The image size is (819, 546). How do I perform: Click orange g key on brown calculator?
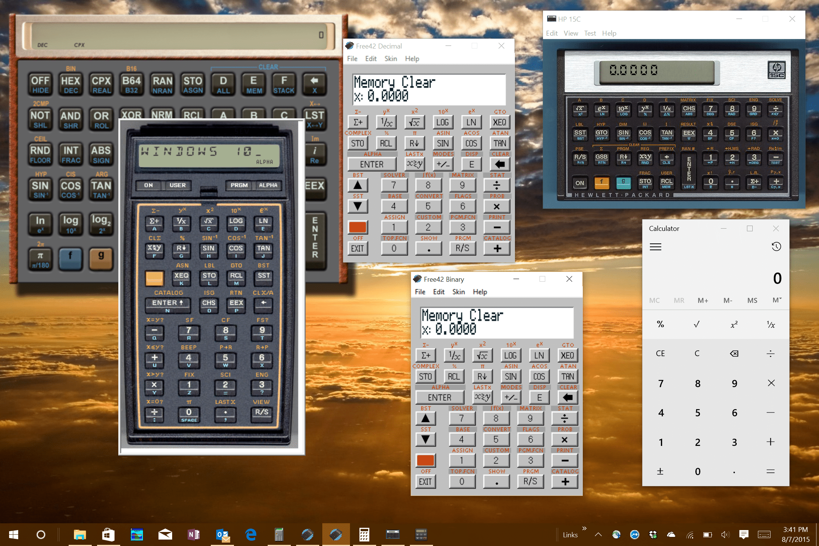101,259
